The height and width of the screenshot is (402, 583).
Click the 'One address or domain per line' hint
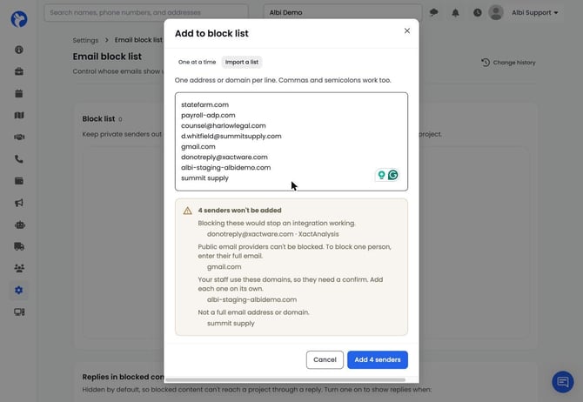[283, 80]
